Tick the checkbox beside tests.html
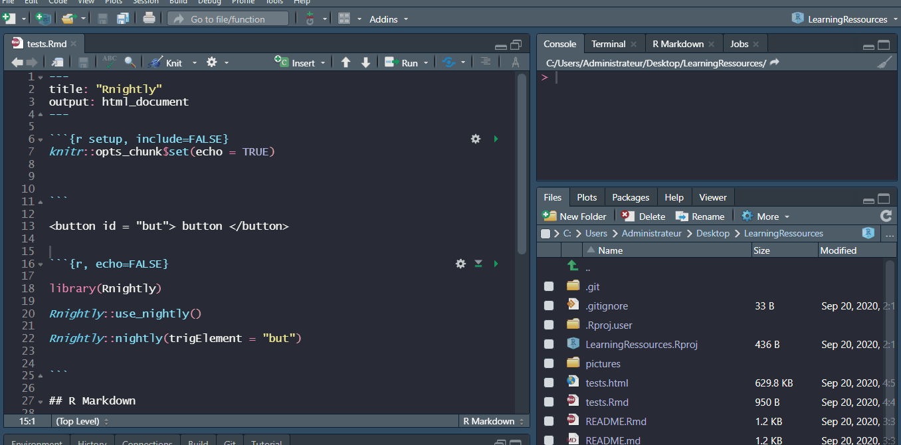The height and width of the screenshot is (445, 901). coord(549,383)
